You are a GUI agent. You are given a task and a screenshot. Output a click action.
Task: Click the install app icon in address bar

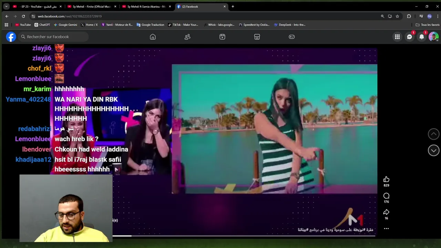tap(390, 16)
